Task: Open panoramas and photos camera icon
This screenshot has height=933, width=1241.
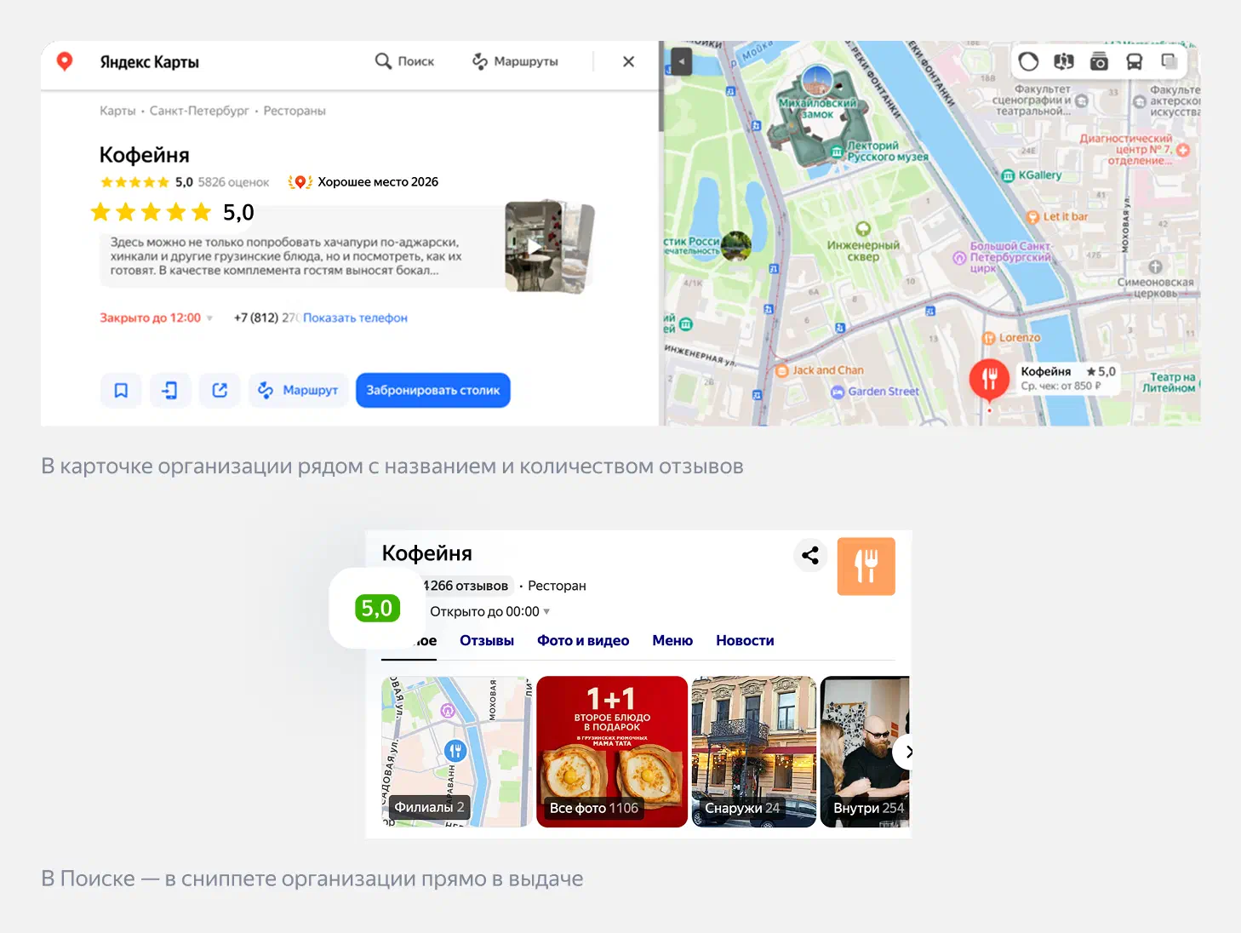Action: coord(1099,61)
